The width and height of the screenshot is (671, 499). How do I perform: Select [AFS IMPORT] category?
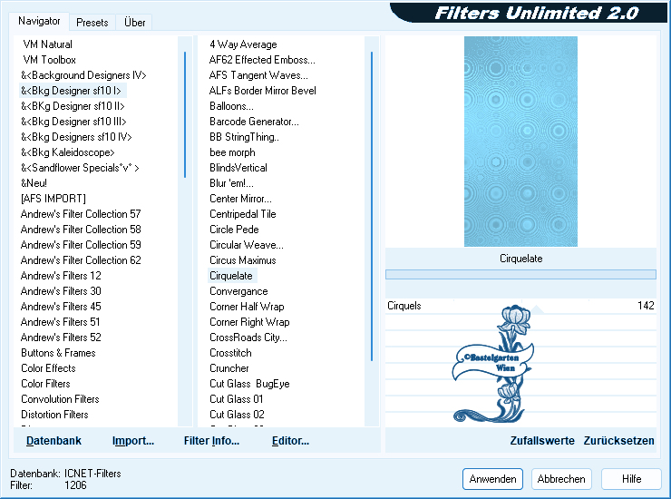tap(53, 199)
